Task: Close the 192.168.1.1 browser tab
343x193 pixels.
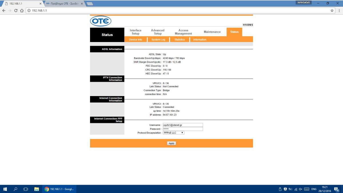Action: pos(40,3)
